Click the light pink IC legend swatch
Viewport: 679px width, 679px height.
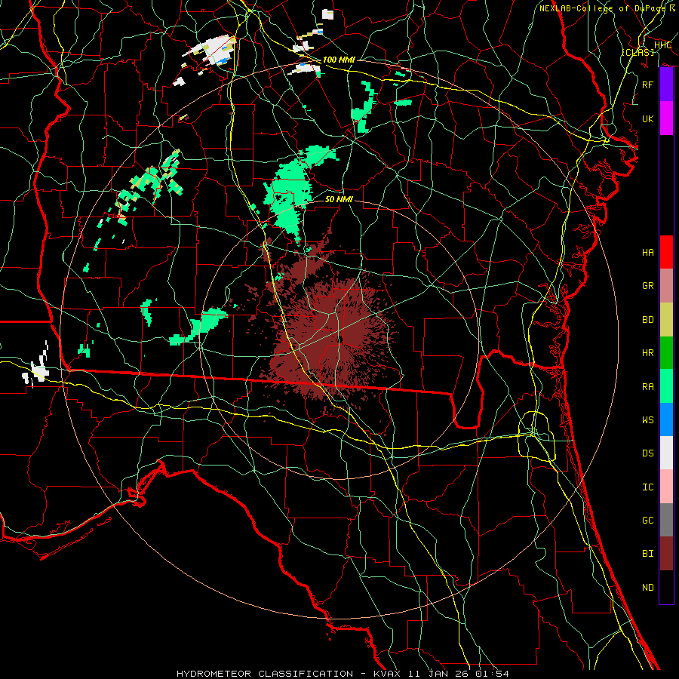666,487
